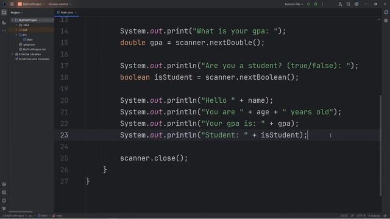This screenshot has width=390, height=219.
Task: Open the Database tool window
Action: (x=386, y=21)
